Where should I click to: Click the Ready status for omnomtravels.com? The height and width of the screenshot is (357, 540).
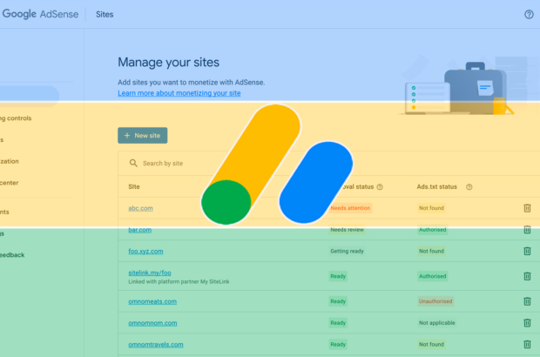tap(338, 344)
